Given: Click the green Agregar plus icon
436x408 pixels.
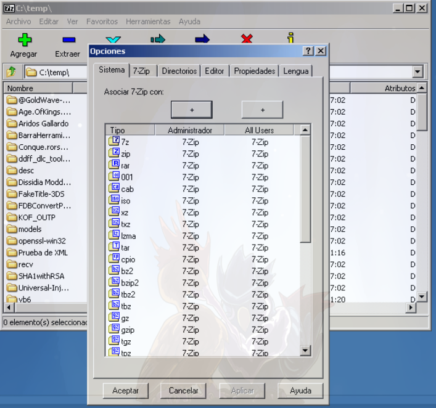Looking at the screenshot, I should point(25,39).
